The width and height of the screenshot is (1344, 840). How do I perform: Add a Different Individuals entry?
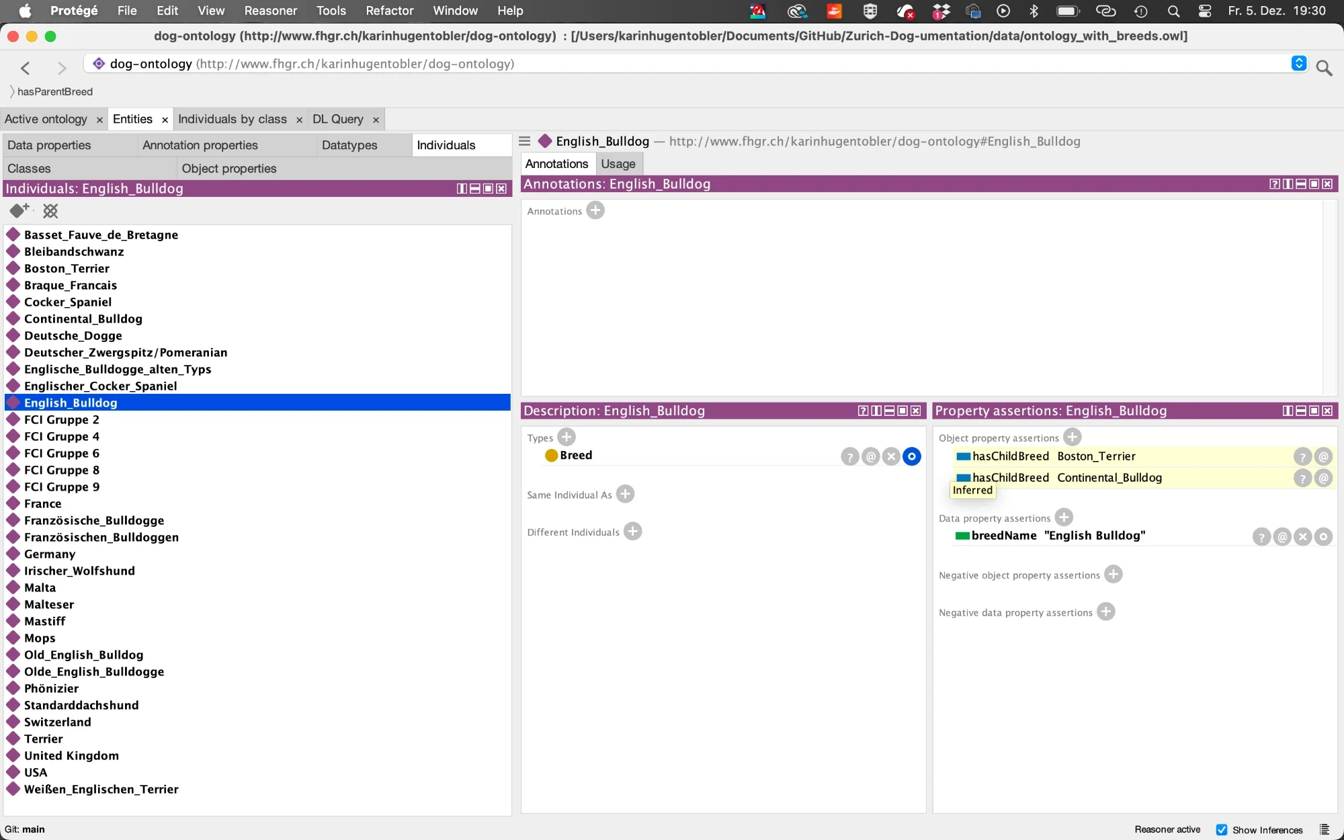(x=632, y=532)
